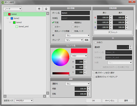The width and height of the screenshot is (137, 106).
Task: Click the 回転 field showing 100.00
Action: pyautogui.click(x=81, y=94)
